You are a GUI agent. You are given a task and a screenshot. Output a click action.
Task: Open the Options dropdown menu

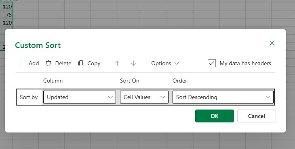[165, 63]
